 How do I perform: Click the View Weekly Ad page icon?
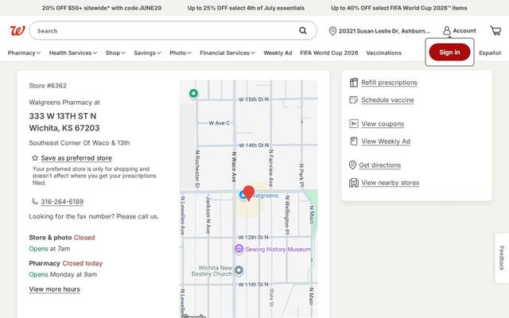(353, 142)
